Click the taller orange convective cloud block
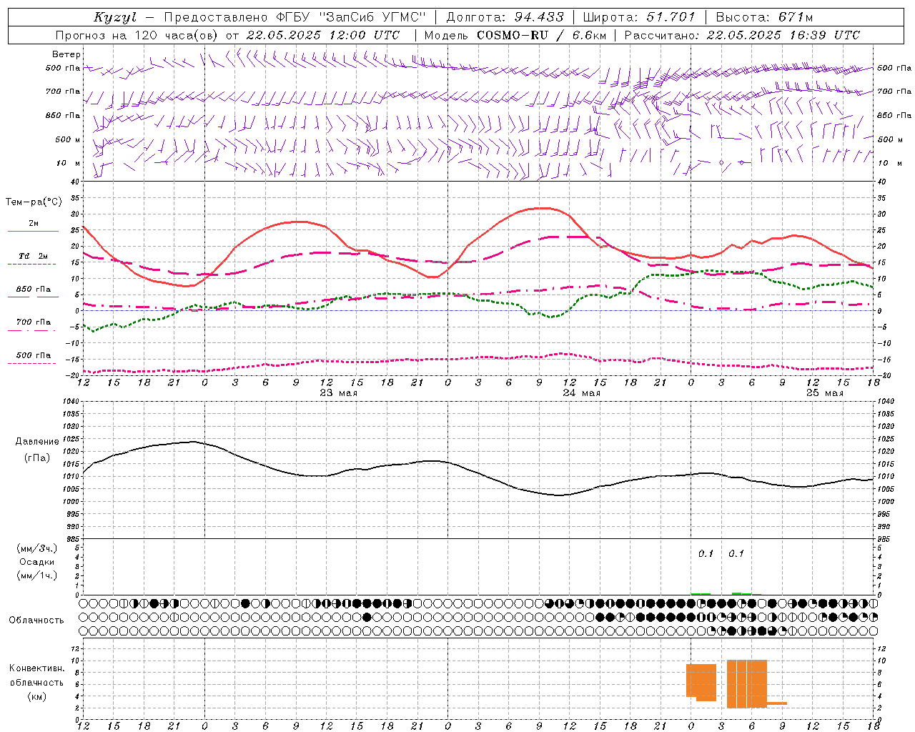Viewport: 915px width, 732px height. tap(747, 683)
